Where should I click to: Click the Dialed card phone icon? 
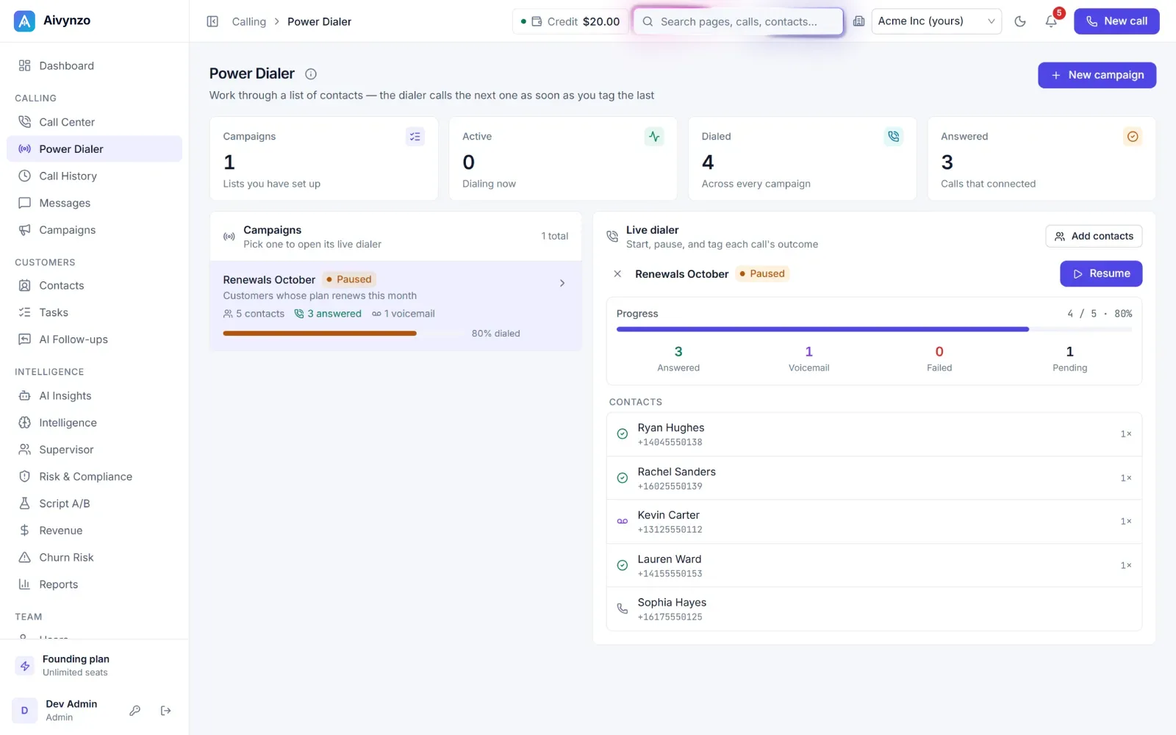click(893, 137)
